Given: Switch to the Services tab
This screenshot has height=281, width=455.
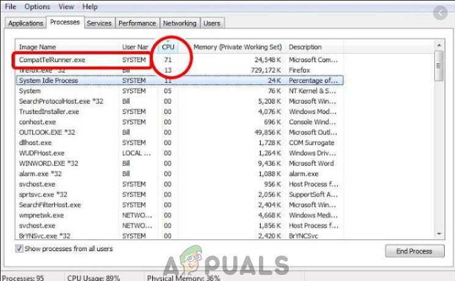Looking at the screenshot, I should click(x=99, y=23).
